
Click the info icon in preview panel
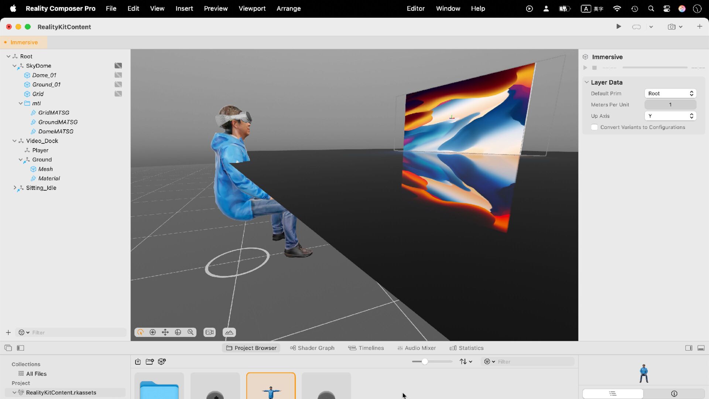click(674, 394)
